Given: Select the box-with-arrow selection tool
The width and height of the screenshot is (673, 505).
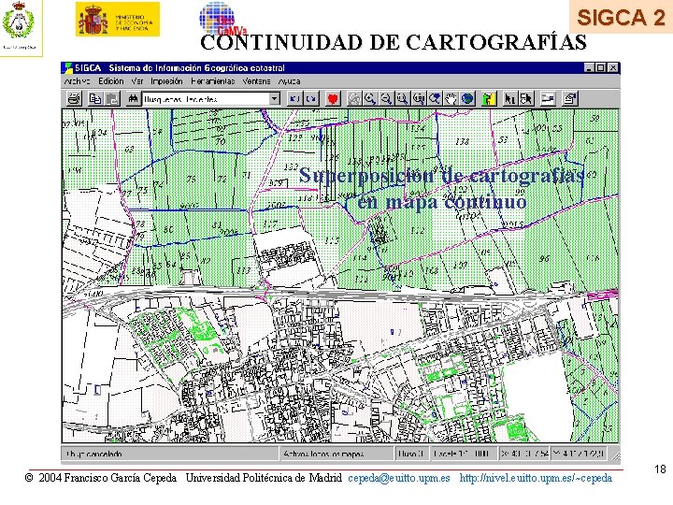Looking at the screenshot, I should [525, 99].
